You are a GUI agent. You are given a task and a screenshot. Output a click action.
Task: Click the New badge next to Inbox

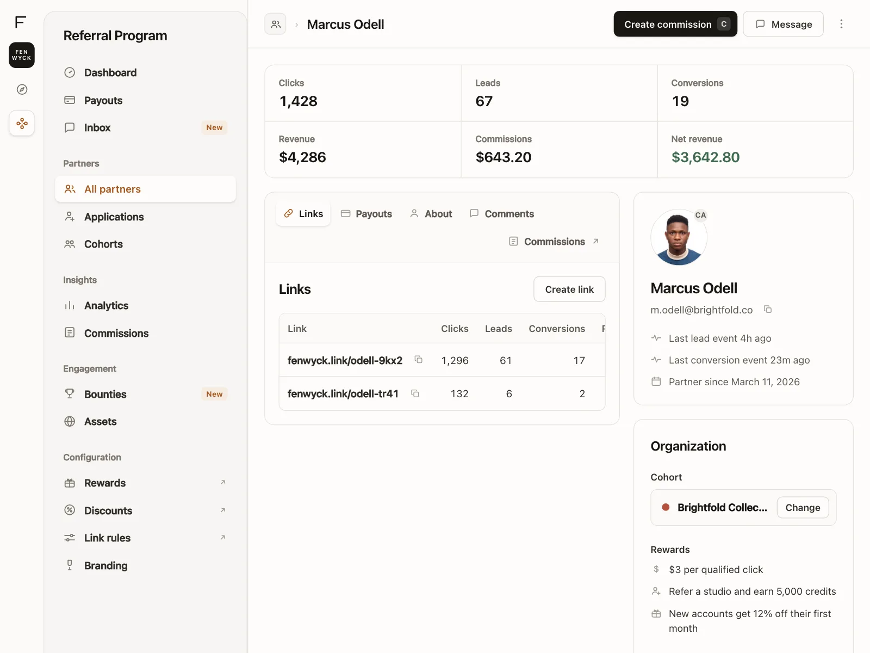point(214,127)
